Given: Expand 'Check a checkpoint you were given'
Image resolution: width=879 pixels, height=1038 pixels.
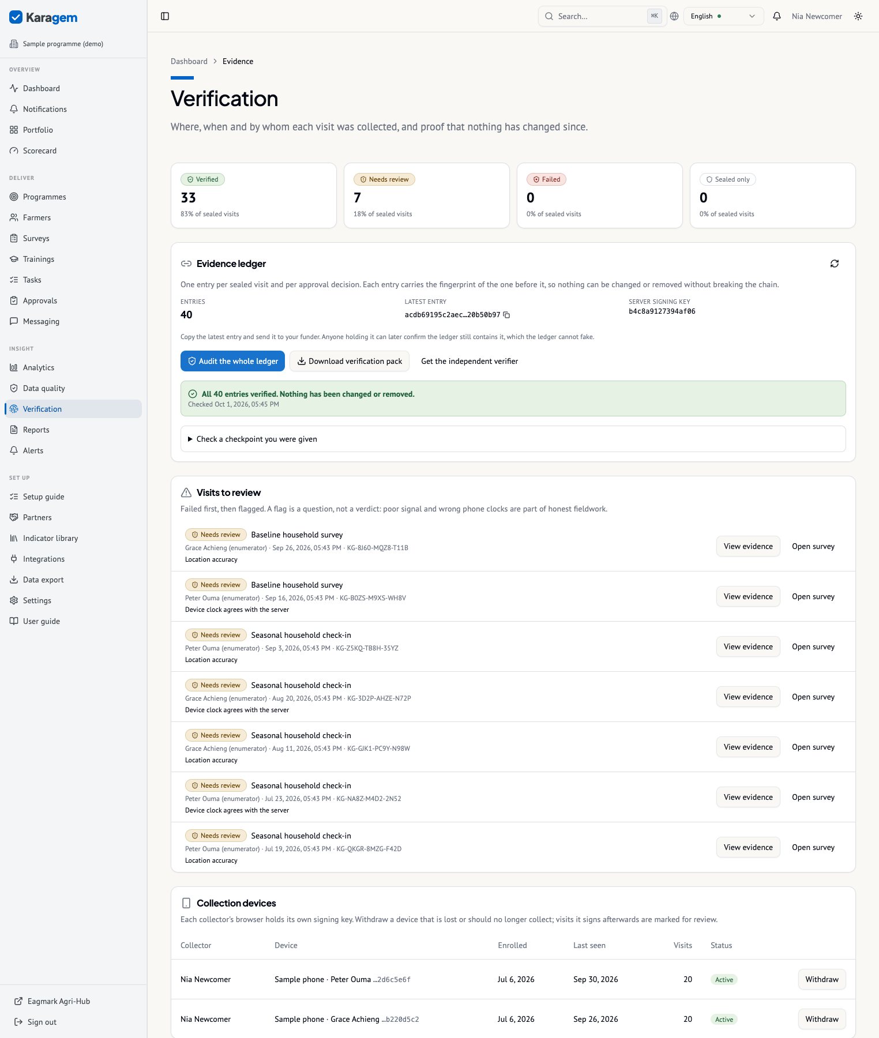Looking at the screenshot, I should [x=513, y=439].
